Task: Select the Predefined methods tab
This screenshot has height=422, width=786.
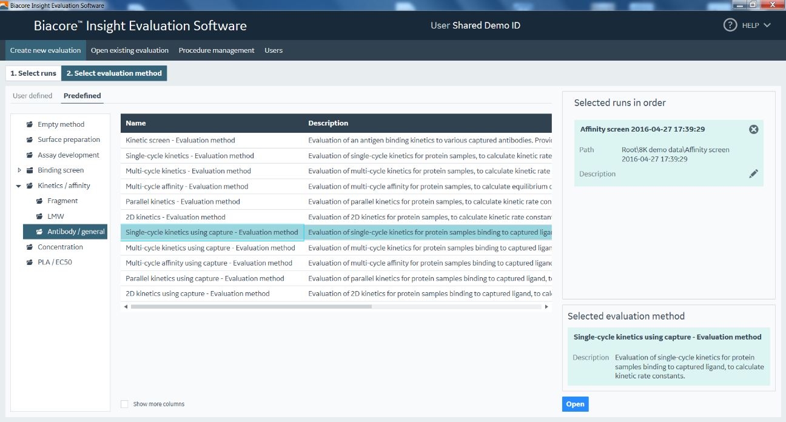Action: pyautogui.click(x=82, y=96)
